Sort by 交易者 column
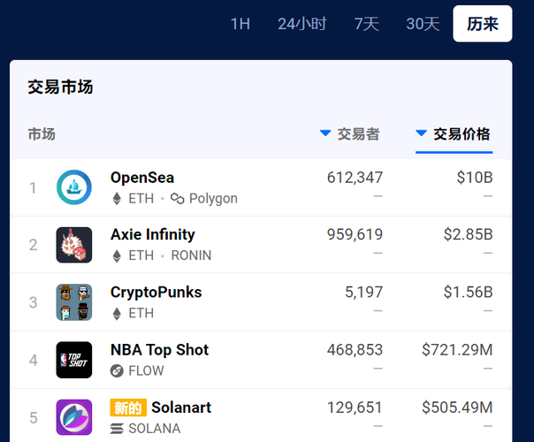Image resolution: width=534 pixels, height=442 pixels. click(350, 133)
